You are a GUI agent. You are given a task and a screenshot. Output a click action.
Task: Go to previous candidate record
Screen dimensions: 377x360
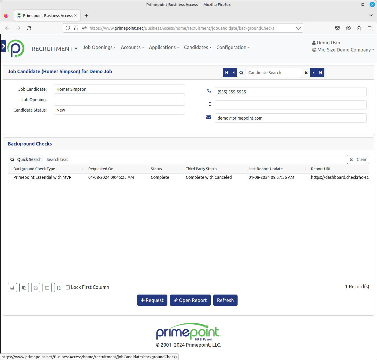234,73
